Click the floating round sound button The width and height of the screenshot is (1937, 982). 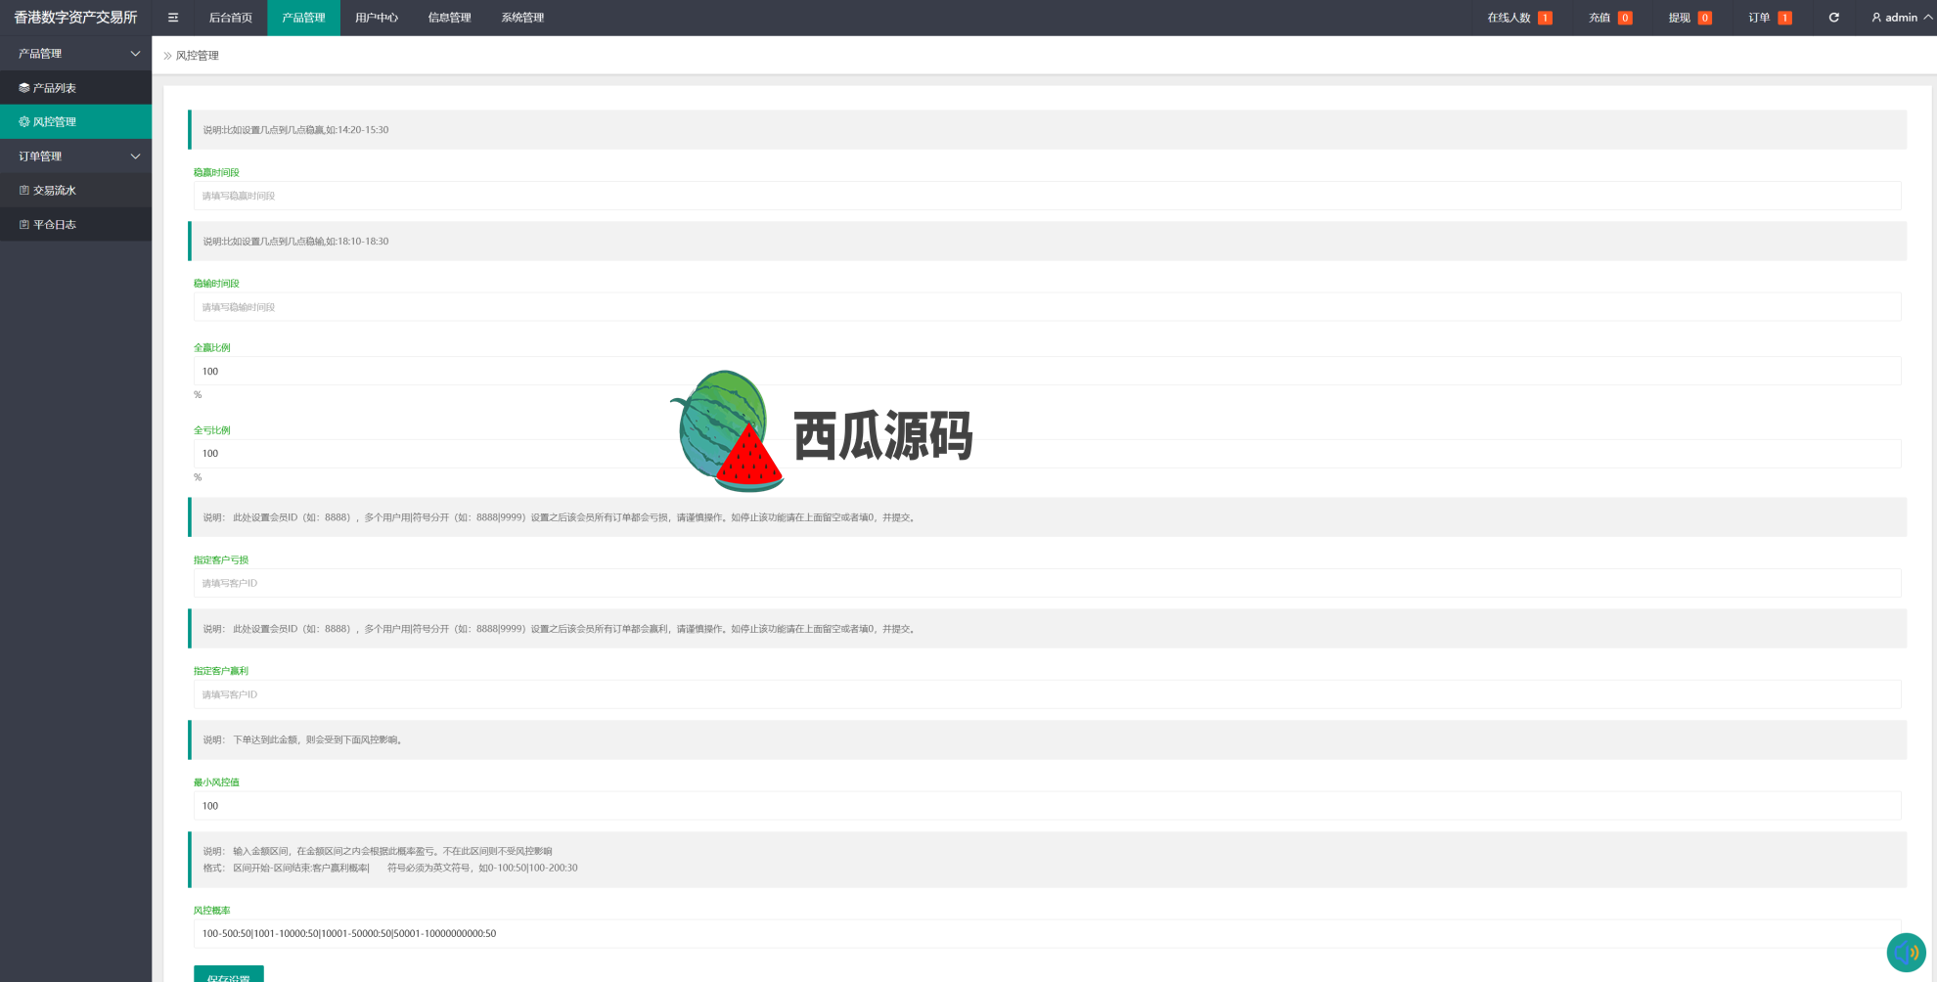coord(1906,953)
